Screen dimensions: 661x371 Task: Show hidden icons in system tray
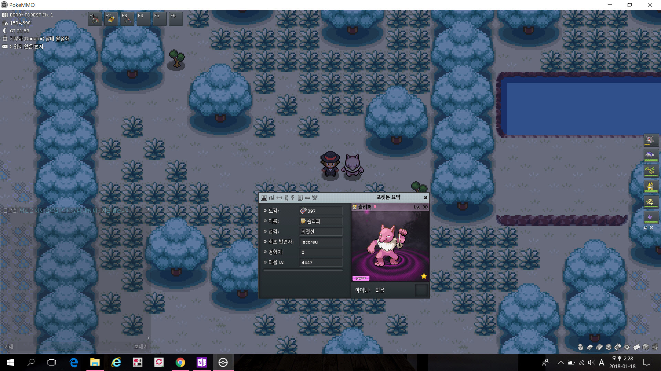point(561,362)
